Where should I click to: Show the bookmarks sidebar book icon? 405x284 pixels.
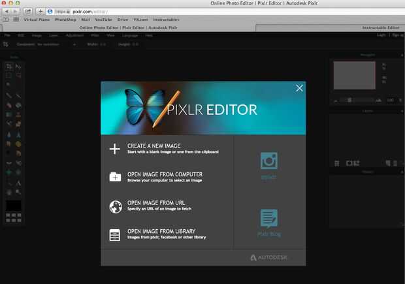[6, 20]
